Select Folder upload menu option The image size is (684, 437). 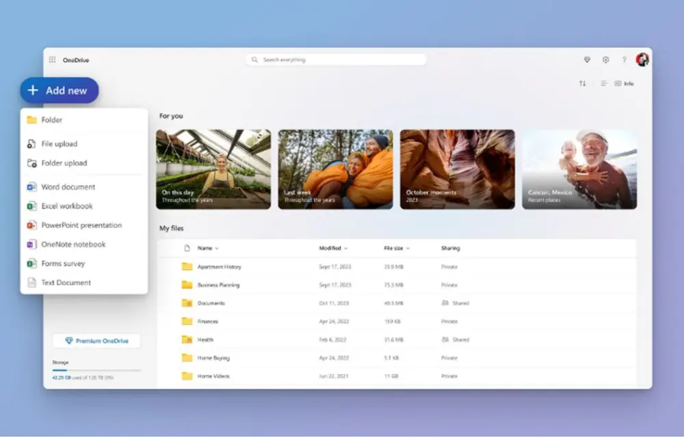64,163
